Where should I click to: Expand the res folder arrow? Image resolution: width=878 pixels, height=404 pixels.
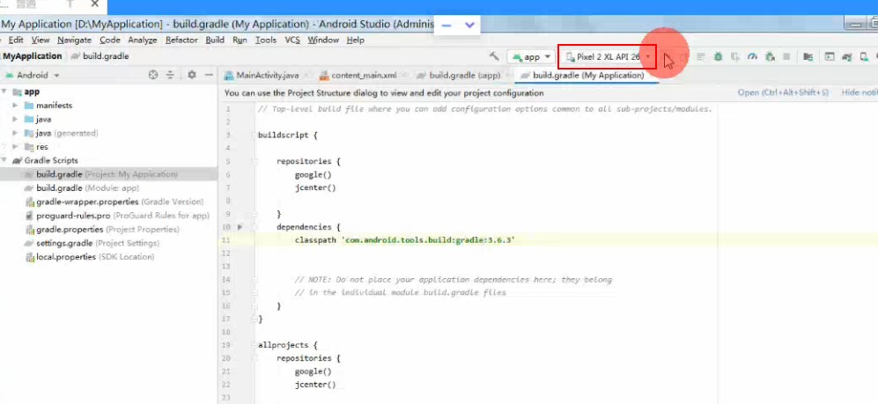tap(16, 147)
